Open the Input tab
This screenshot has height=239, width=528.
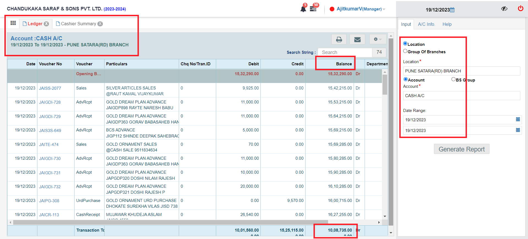pyautogui.click(x=406, y=24)
